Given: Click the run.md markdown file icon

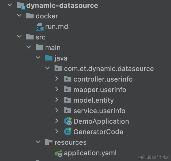Looking at the screenshot, I should pyautogui.click(x=39, y=27).
